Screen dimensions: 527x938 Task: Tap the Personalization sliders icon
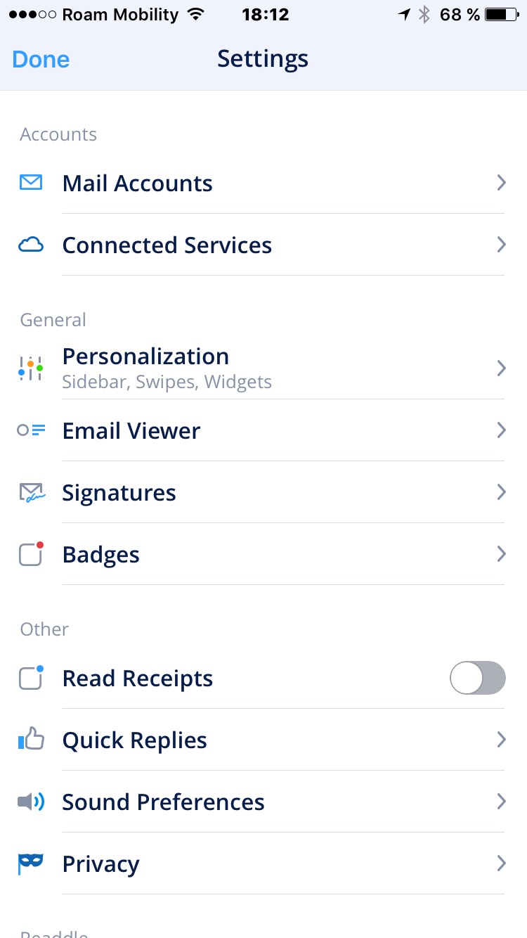pos(31,368)
